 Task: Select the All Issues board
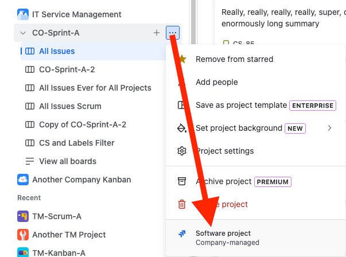click(x=57, y=51)
